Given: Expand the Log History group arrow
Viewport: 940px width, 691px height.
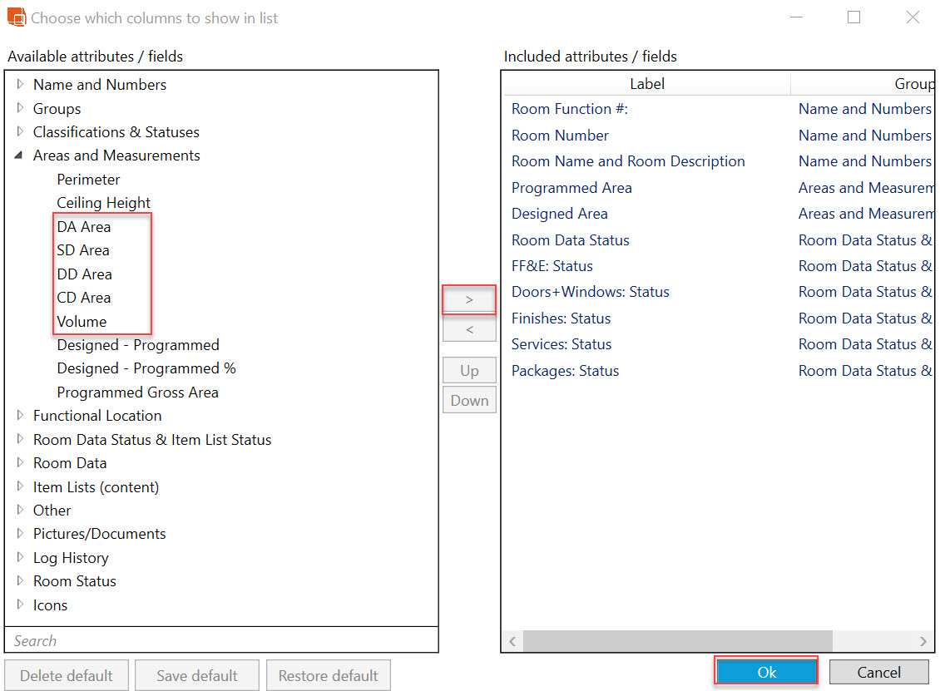Looking at the screenshot, I should [x=21, y=558].
